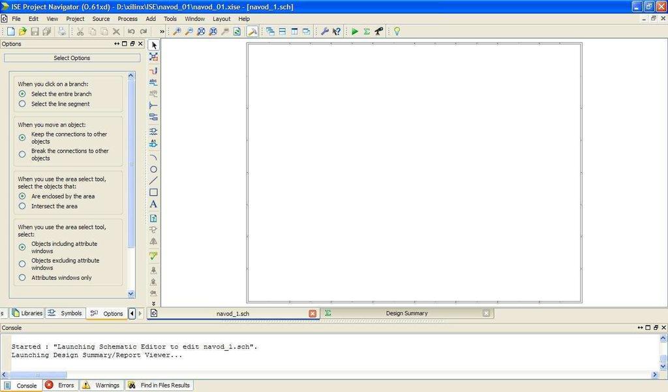Click left arrow of panel tab scroller
The height and width of the screenshot is (392, 668).
pos(132,314)
